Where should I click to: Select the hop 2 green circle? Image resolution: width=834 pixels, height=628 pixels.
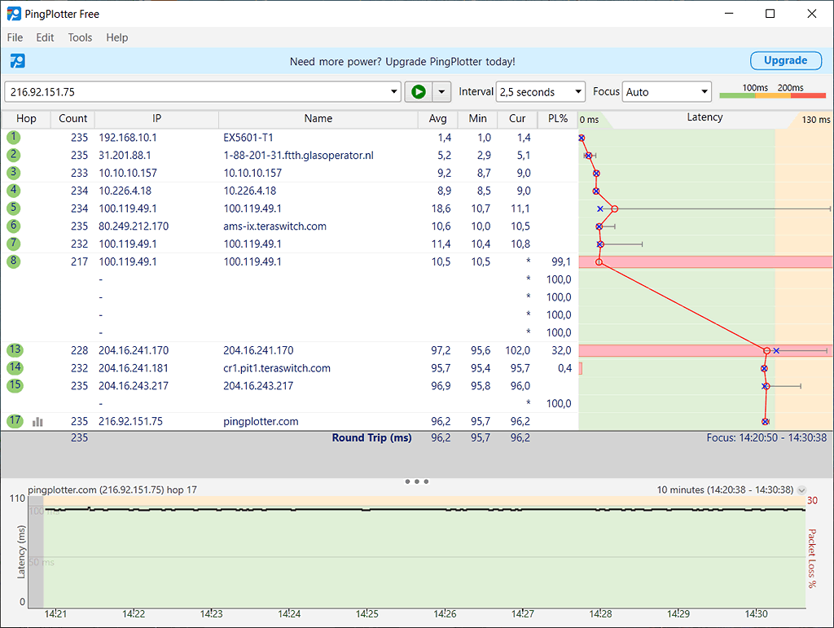click(x=14, y=156)
